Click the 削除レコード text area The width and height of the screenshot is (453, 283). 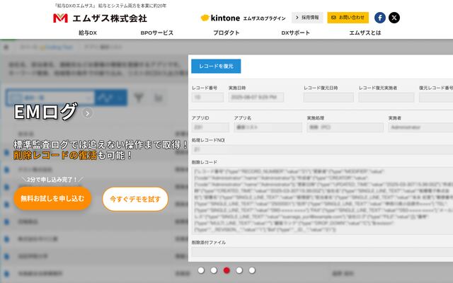tap(322, 201)
